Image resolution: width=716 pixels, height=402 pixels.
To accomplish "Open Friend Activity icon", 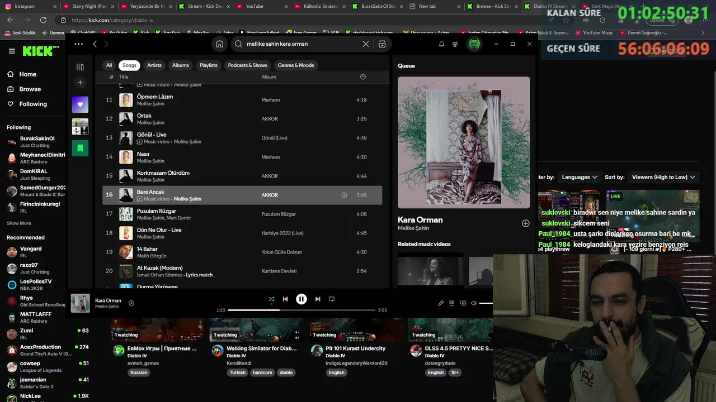I will pyautogui.click(x=455, y=44).
